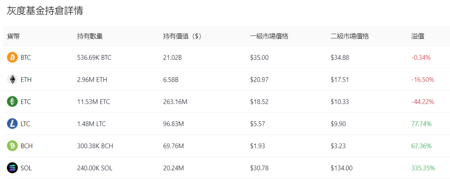Click the black Solana SOL icon
The height and width of the screenshot is (179, 450).
[x=12, y=168]
